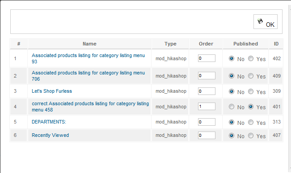The image size is (291, 173).
Task: Open the correct Associated products menu 458 link
Action: click(90, 107)
